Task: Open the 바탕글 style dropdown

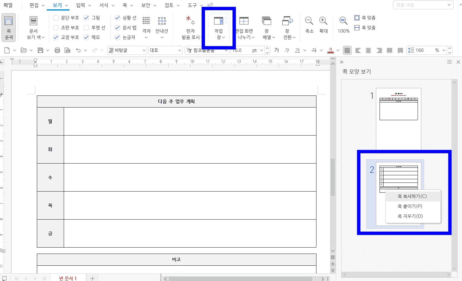Action: [x=127, y=50]
